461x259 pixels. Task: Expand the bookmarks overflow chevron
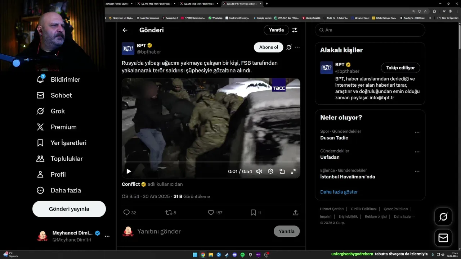click(x=430, y=18)
